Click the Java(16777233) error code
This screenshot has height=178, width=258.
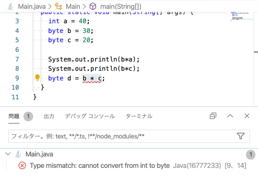click(x=197, y=166)
